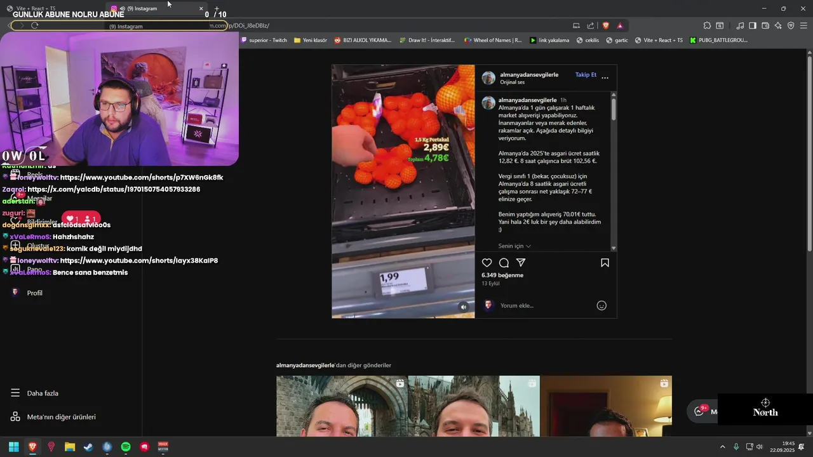Image resolution: width=813 pixels, height=457 pixels.
Task: Click the install app icon in address bar
Action: (576, 25)
